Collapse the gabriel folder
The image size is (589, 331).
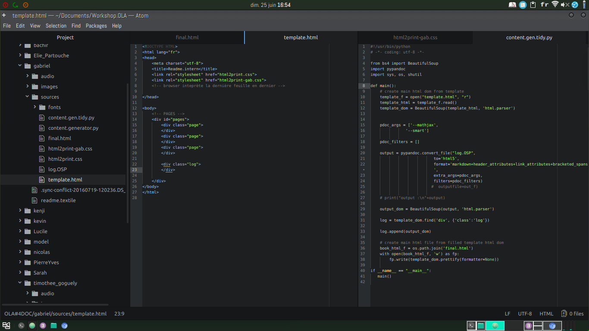[x=20, y=66]
